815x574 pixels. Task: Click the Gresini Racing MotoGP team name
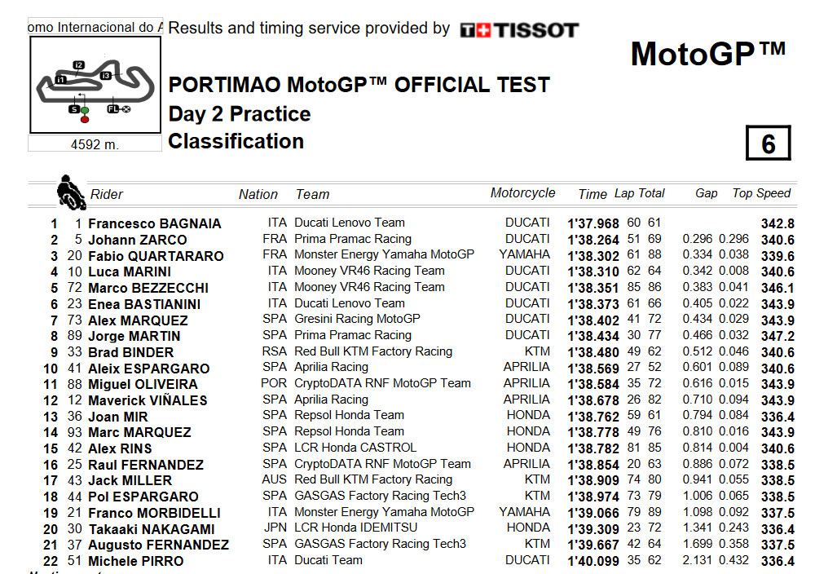pos(357,319)
